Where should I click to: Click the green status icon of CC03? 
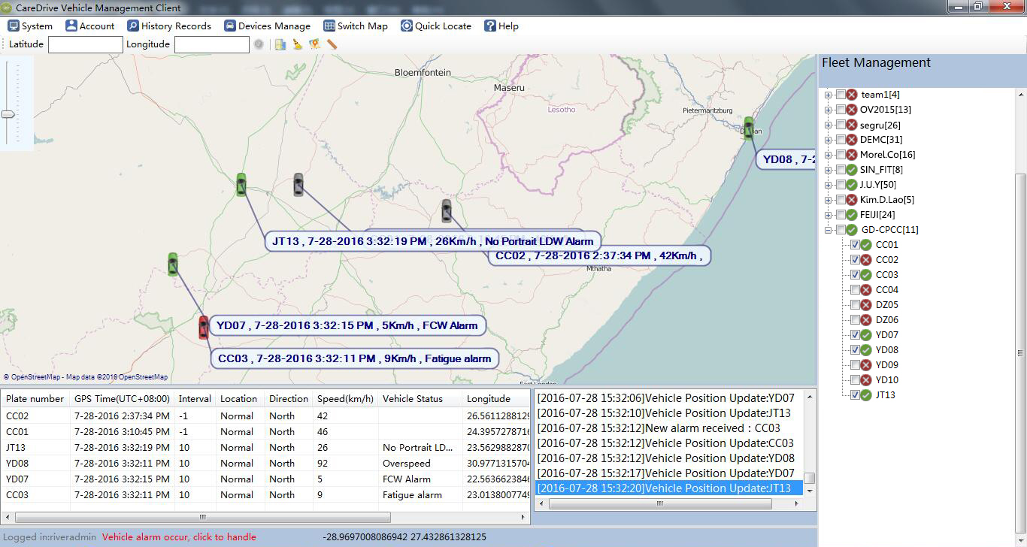point(866,275)
